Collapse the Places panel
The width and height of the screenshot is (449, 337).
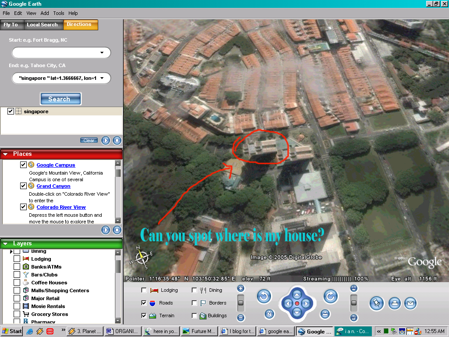tap(5, 154)
